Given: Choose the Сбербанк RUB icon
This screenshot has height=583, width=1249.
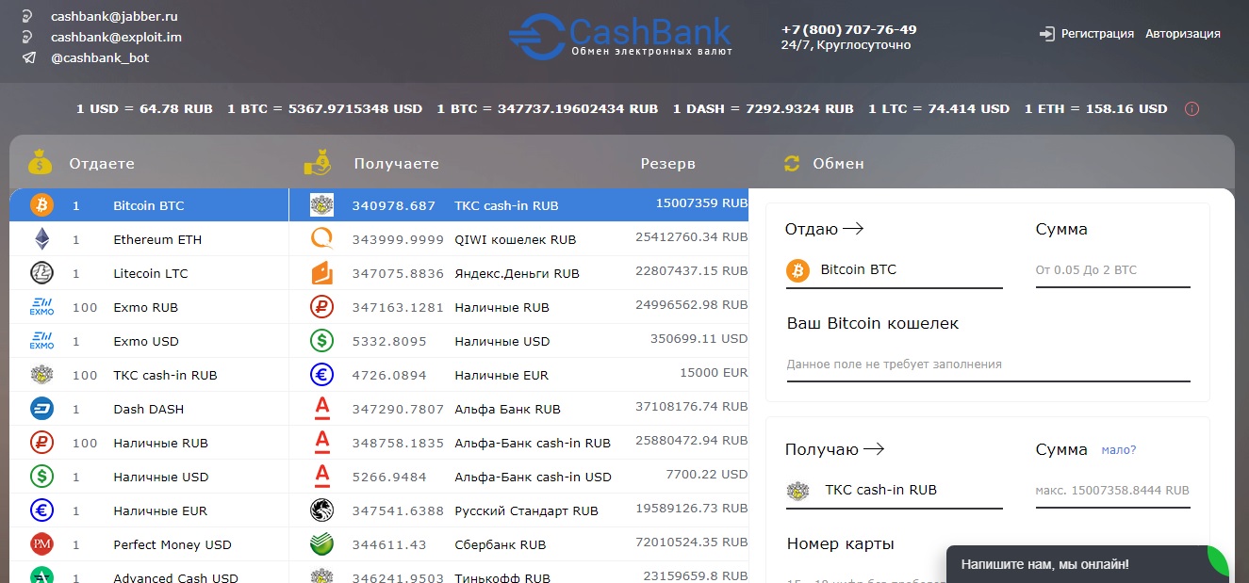Looking at the screenshot, I should coord(322,544).
